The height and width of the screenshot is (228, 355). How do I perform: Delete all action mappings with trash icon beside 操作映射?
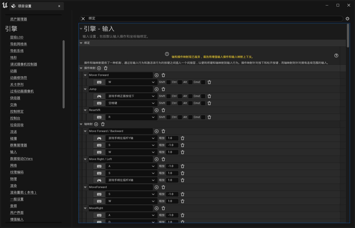point(106,68)
